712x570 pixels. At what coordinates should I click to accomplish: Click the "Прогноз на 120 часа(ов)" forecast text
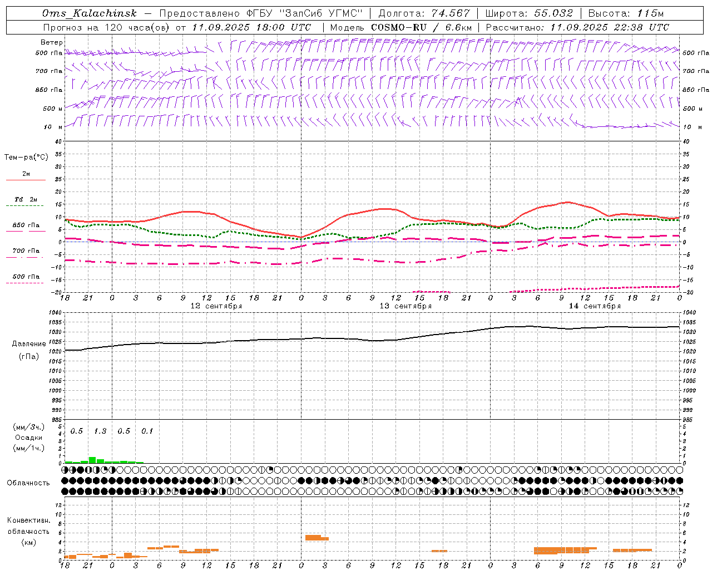[x=107, y=27]
